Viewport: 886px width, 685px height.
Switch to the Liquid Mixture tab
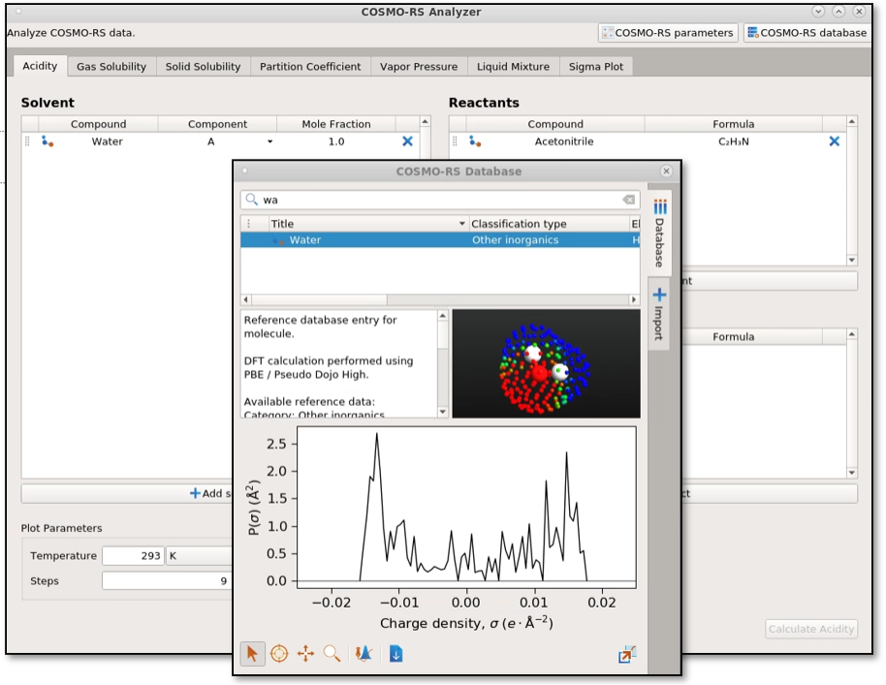tap(513, 67)
